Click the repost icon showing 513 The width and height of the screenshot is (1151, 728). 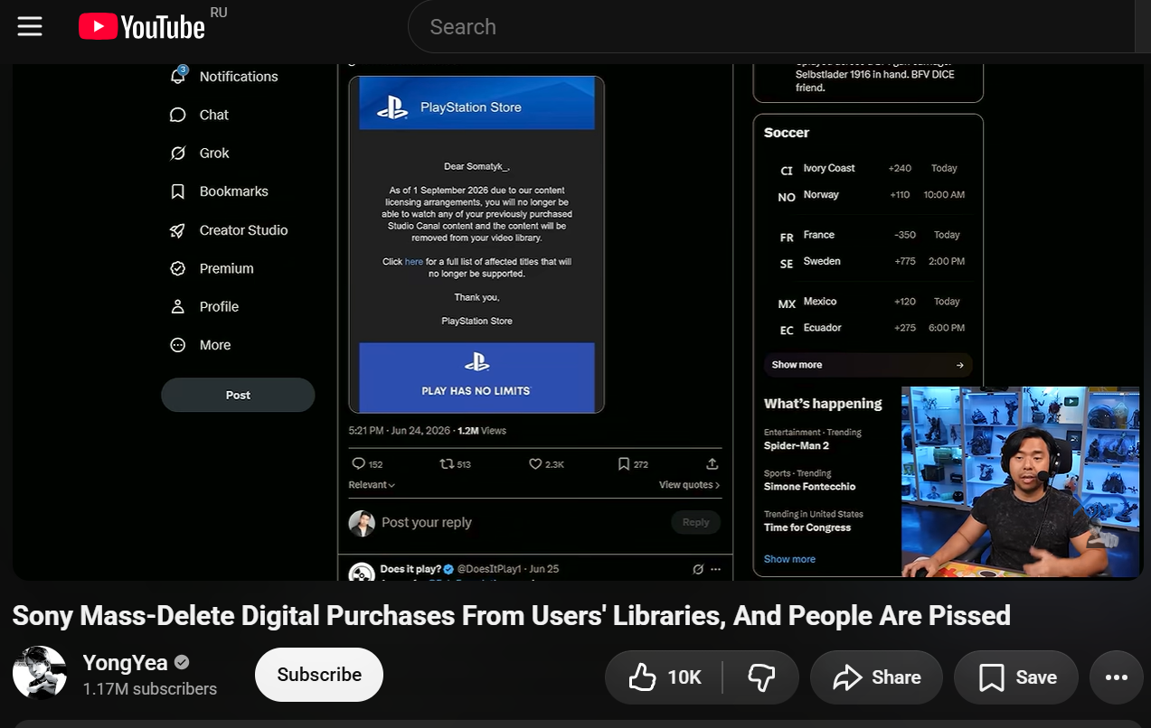pos(447,463)
